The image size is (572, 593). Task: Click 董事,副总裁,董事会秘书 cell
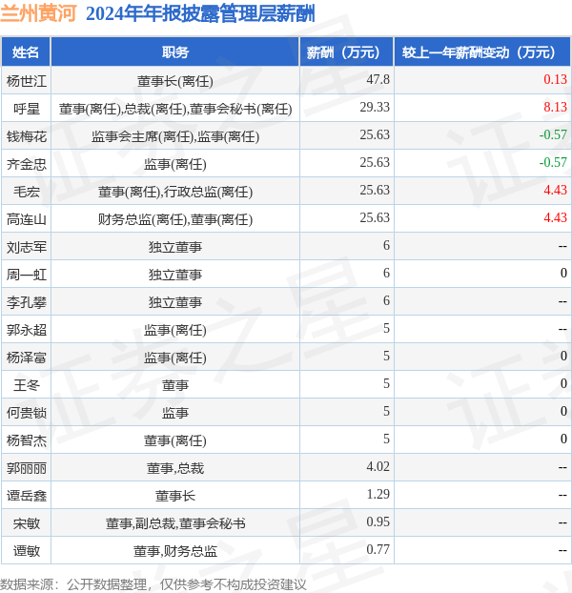coord(175,523)
